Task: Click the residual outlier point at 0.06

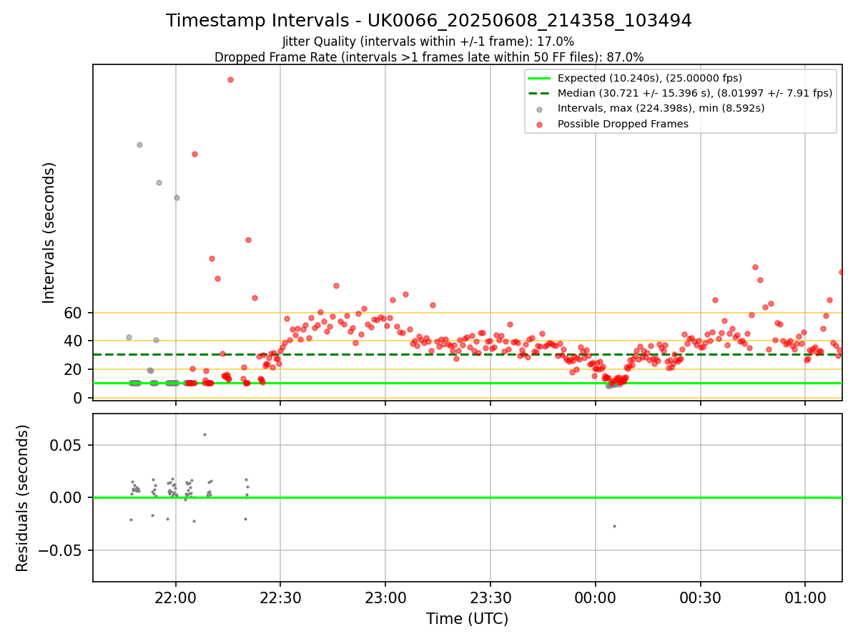Action: click(204, 434)
